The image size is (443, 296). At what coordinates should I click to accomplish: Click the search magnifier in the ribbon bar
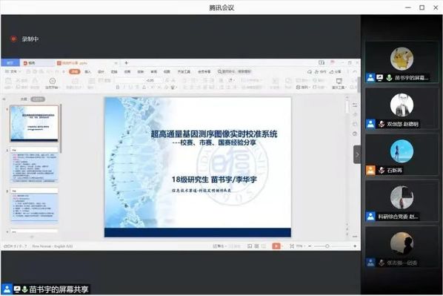click(219, 72)
